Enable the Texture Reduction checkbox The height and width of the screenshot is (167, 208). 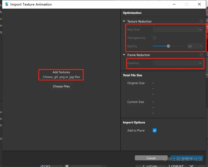click(201, 21)
